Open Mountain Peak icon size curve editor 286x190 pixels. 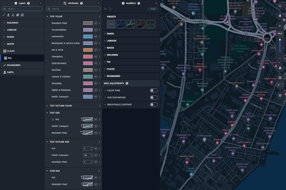coord(88,184)
